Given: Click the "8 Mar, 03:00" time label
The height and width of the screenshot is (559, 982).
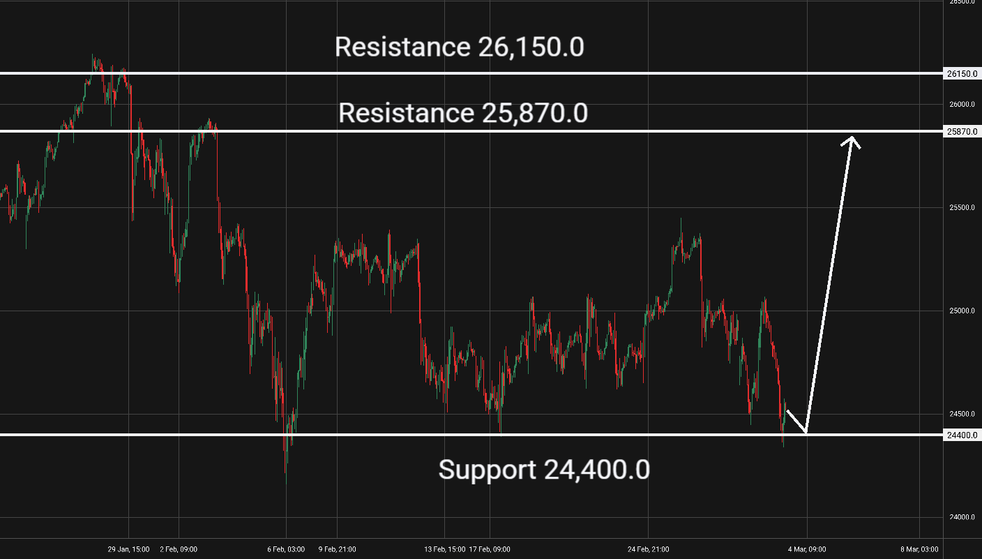Looking at the screenshot, I should click(x=919, y=549).
